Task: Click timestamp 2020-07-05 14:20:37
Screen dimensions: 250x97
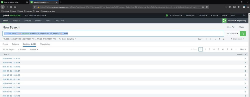Action: pos(11,59)
